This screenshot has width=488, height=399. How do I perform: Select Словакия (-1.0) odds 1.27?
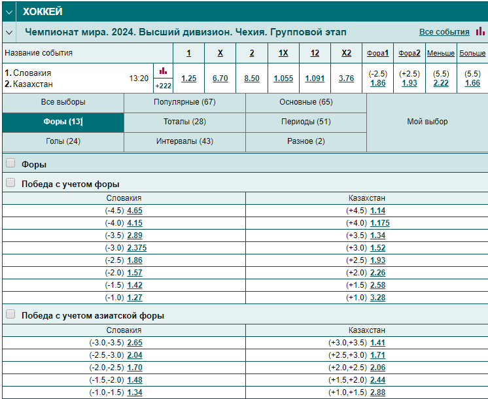(135, 298)
